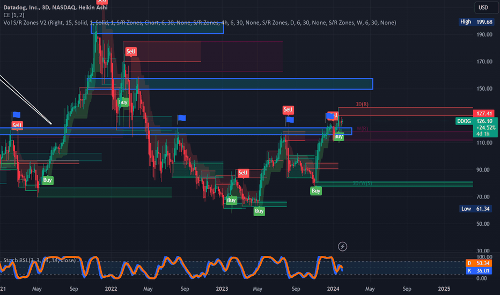Screen dimensions: 500x295
Task: Click the blue flag near August 2022
Action: point(181,119)
